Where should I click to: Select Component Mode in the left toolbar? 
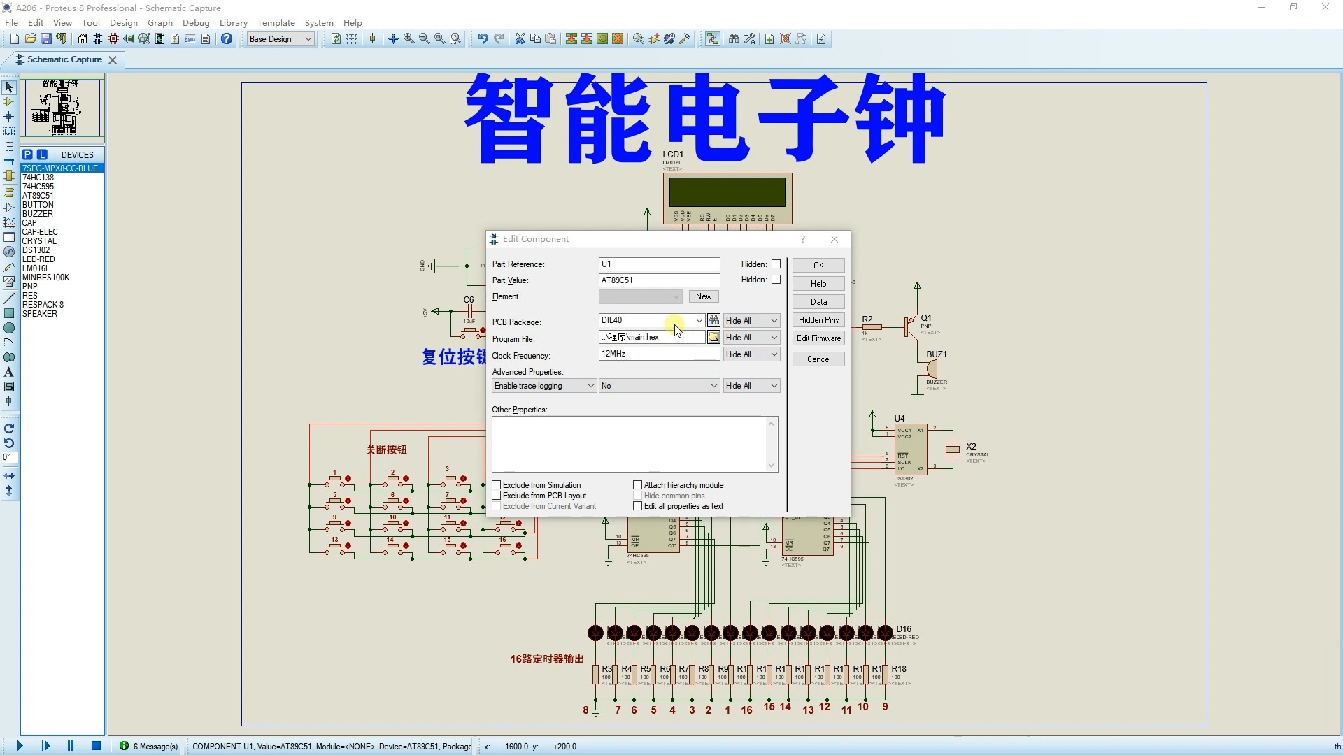[9, 102]
